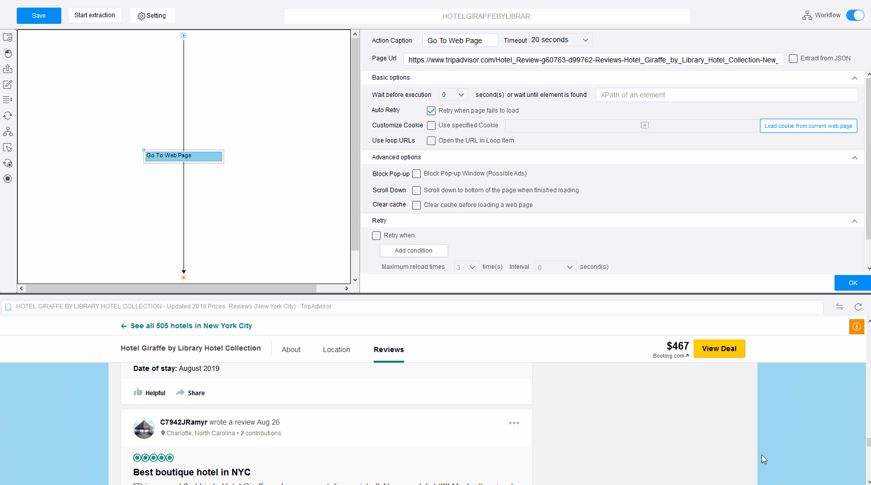The width and height of the screenshot is (871, 485).
Task: Click the Save button
Action: pyautogui.click(x=39, y=16)
